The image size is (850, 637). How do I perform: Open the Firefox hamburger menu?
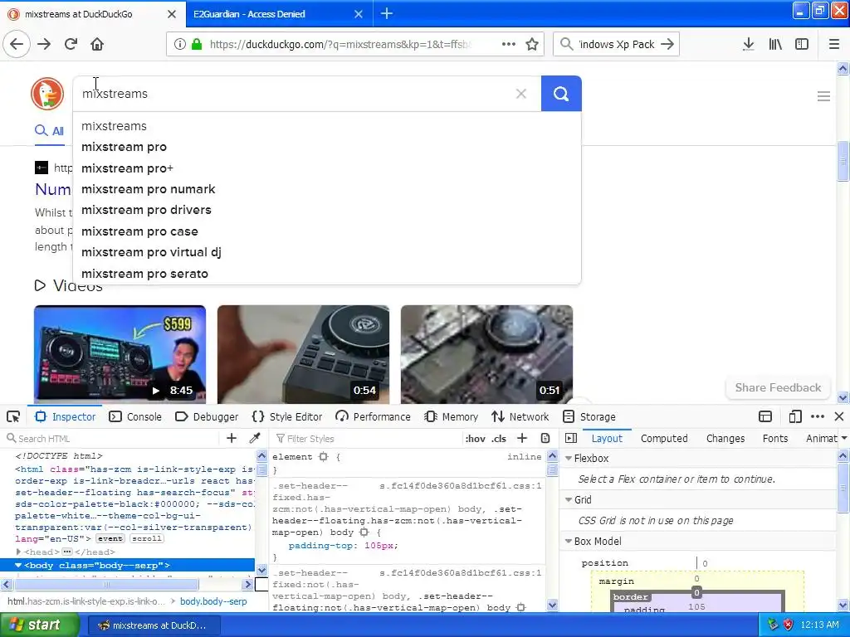[834, 45]
